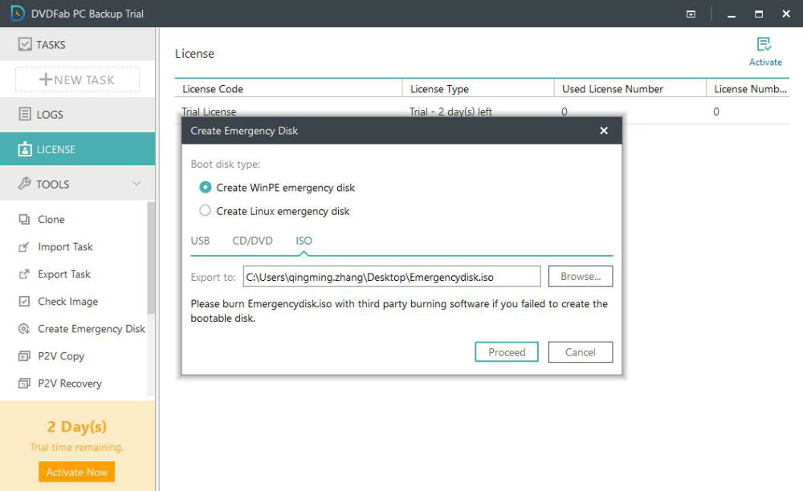Screen dimensions: 803x491
Task: Click the 'Trial time remaining.' text
Action: [x=77, y=447]
